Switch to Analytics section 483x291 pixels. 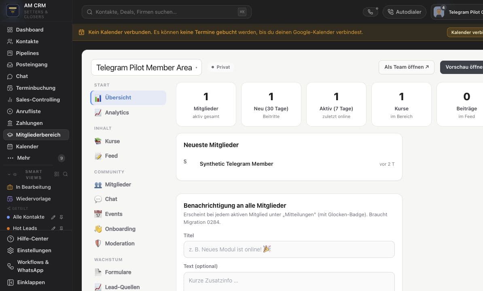[129, 113]
